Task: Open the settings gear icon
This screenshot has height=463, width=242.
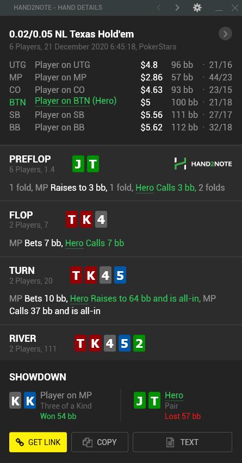Action: pyautogui.click(x=197, y=8)
